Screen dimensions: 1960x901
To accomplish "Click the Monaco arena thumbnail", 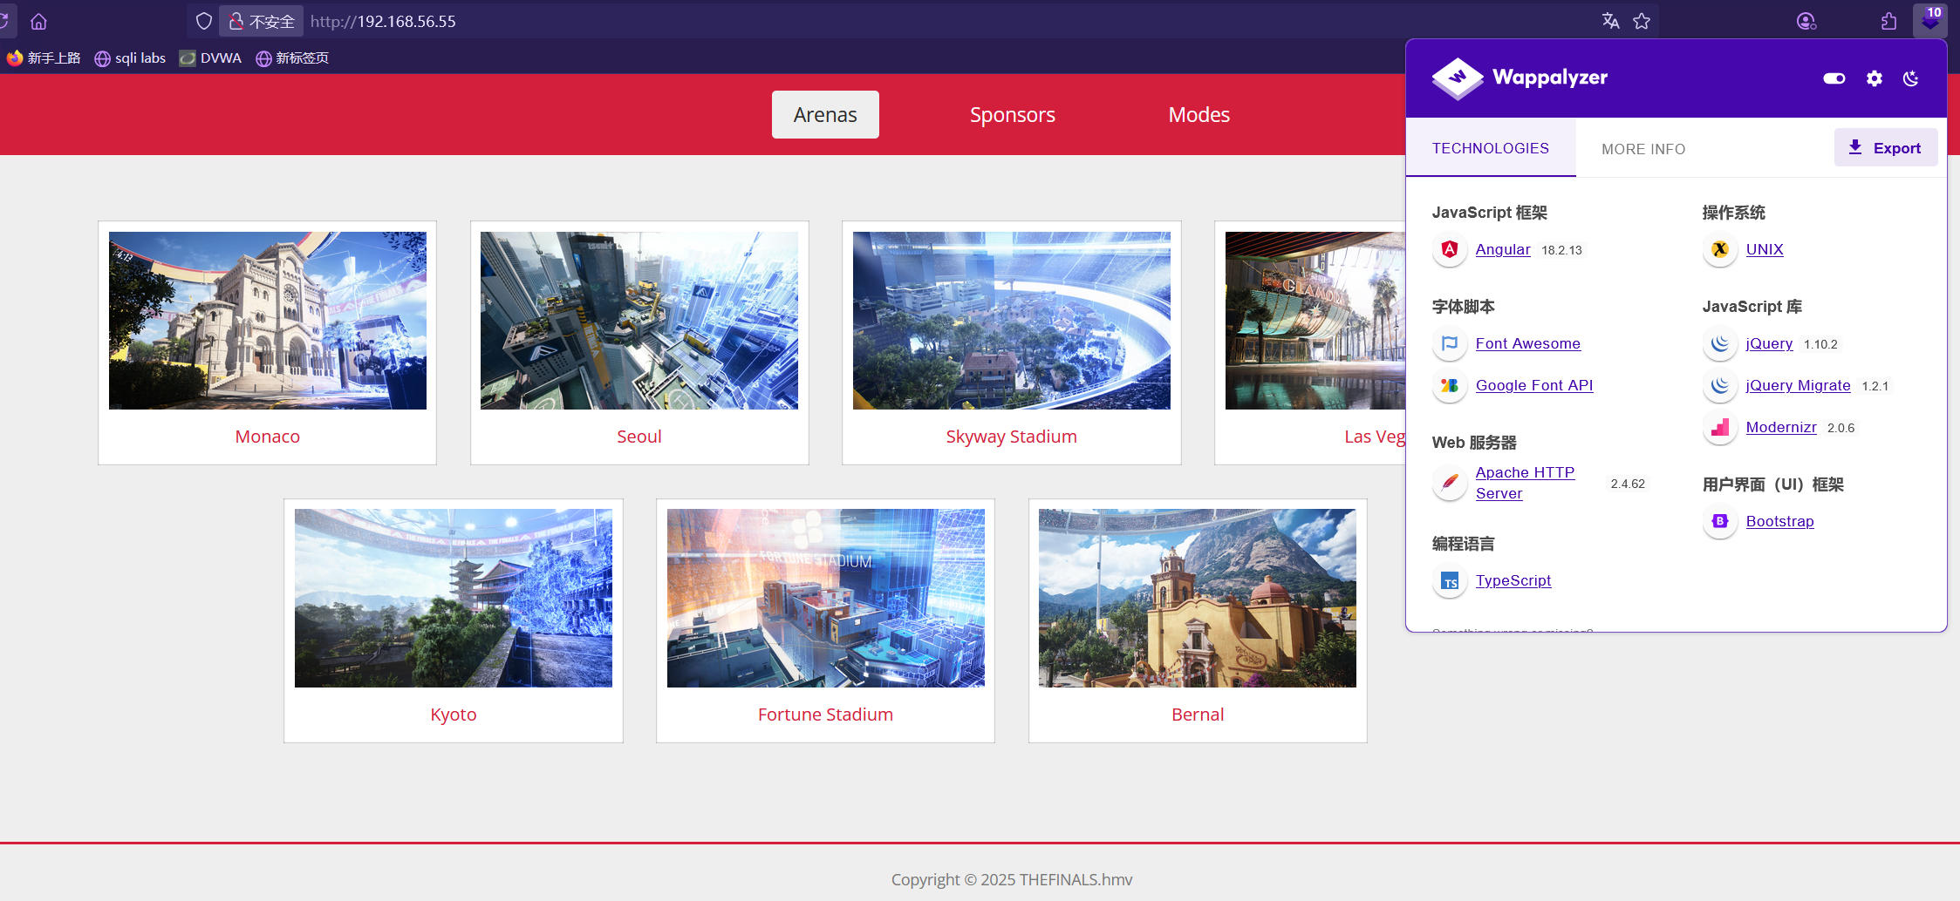I will coord(267,321).
